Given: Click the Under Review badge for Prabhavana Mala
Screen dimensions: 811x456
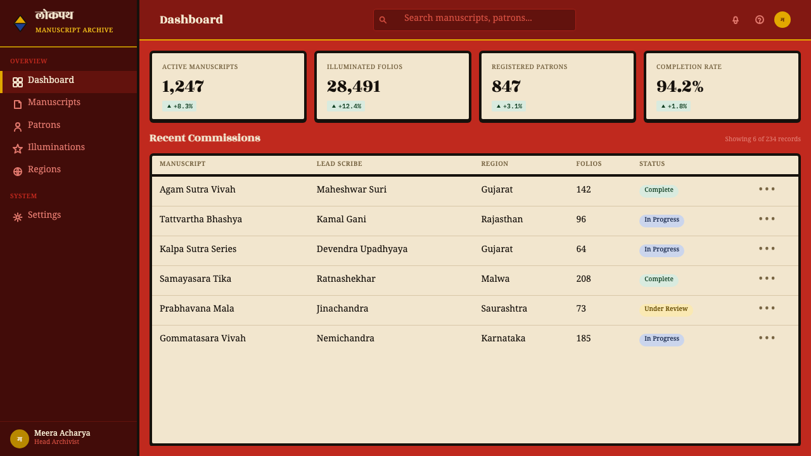Looking at the screenshot, I should pos(666,309).
